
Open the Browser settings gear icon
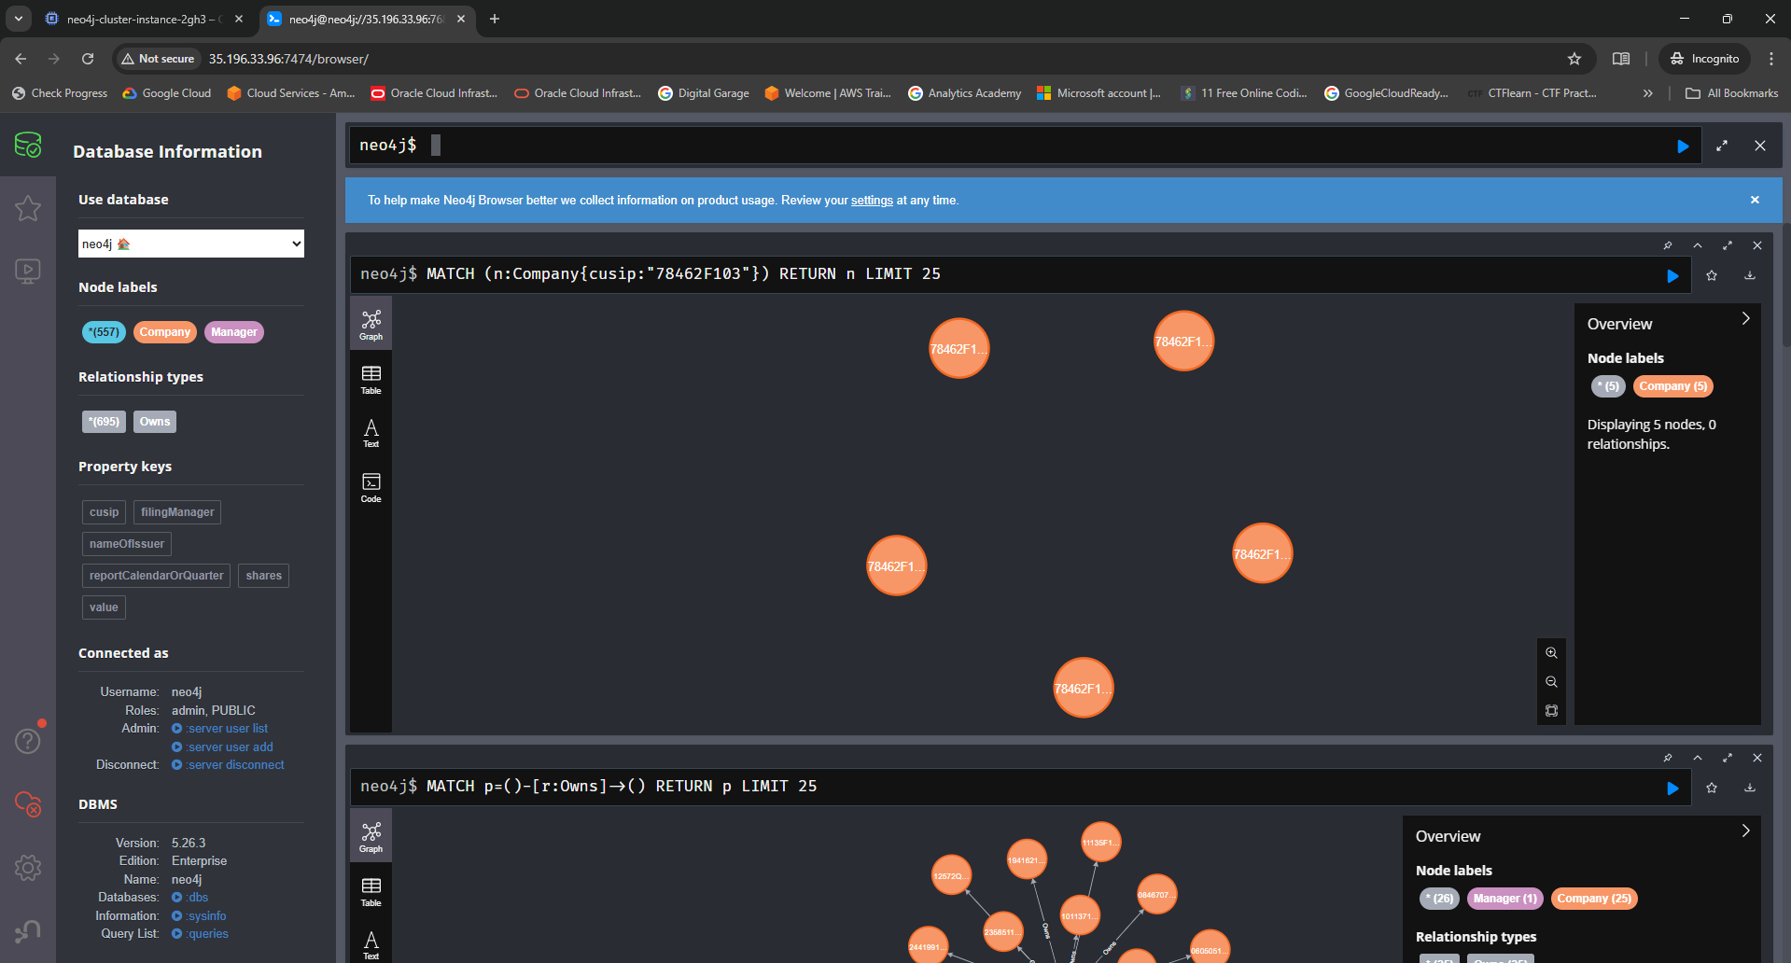coord(28,868)
